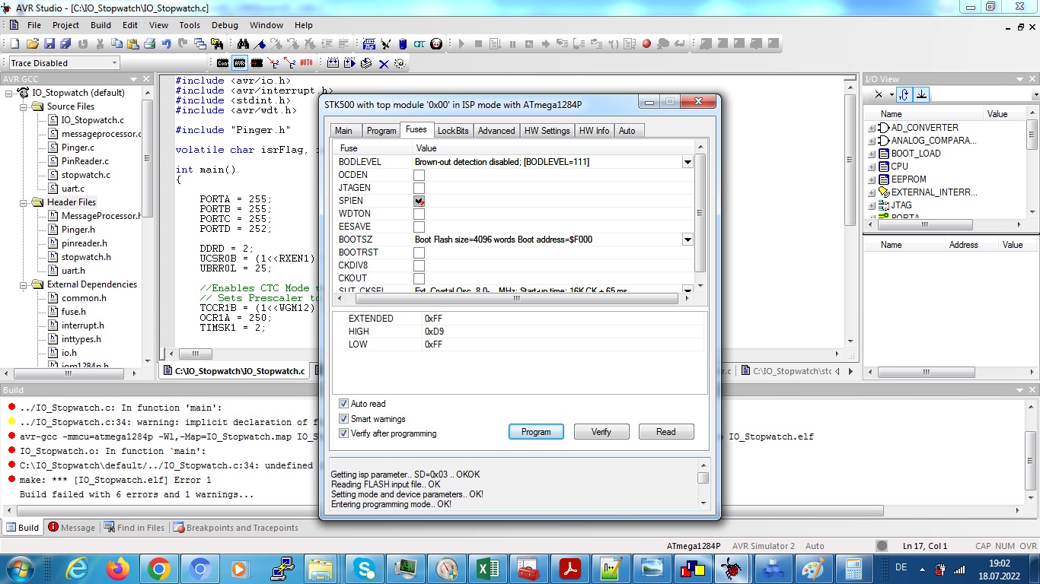Open Chrome from the taskbar

[x=158, y=568]
